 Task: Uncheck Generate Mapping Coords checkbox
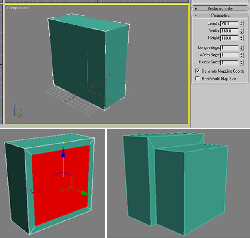(x=197, y=71)
